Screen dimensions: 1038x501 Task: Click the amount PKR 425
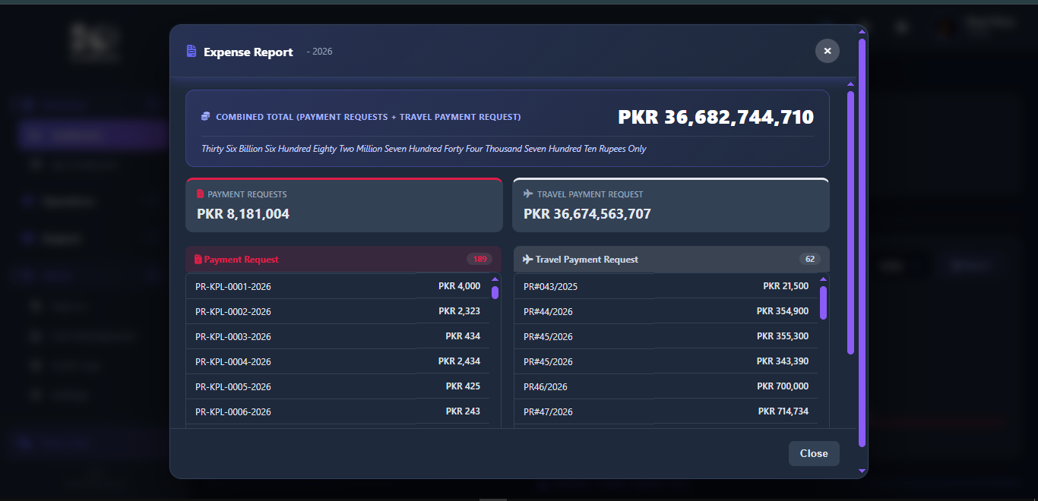click(x=463, y=386)
